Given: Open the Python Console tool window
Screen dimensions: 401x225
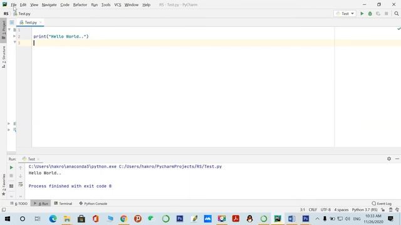Looking at the screenshot, I should pos(93,204).
